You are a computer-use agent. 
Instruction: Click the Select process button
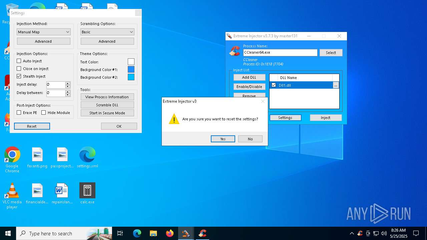pyautogui.click(x=331, y=53)
